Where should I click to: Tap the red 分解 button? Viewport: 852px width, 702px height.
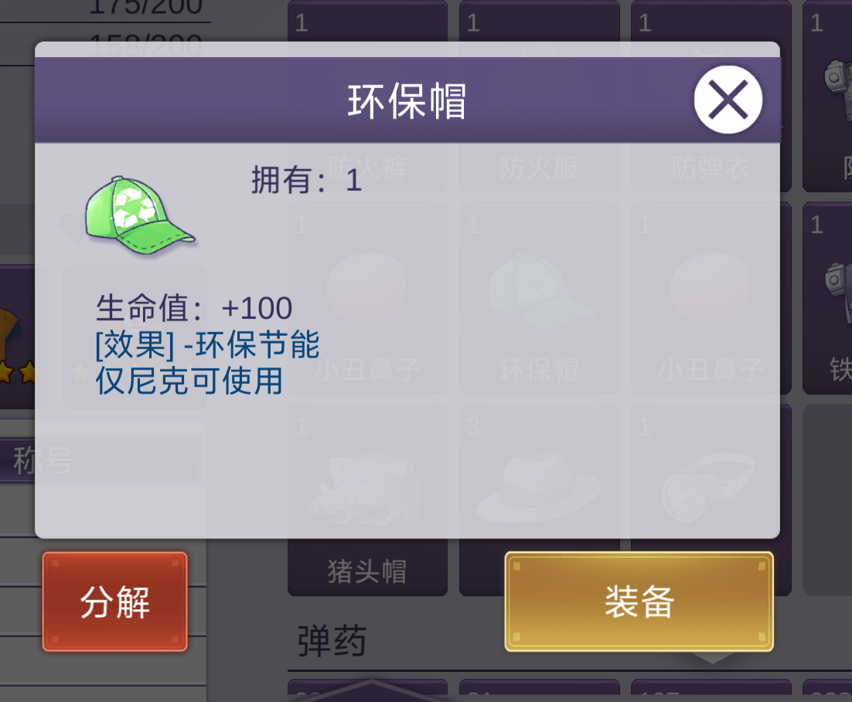115,602
